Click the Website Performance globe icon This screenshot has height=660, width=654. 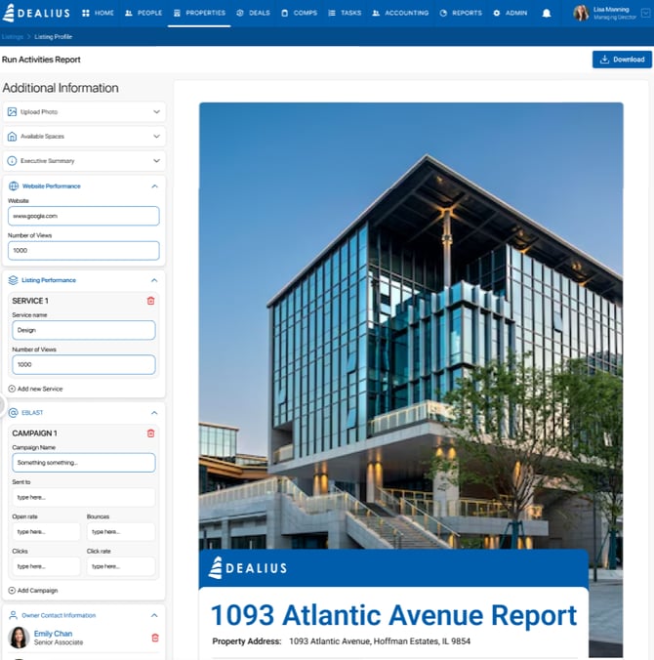(x=14, y=186)
